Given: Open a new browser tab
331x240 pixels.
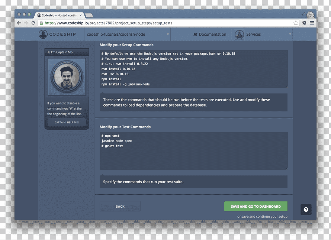Looking at the screenshot, I should pos(89,15).
